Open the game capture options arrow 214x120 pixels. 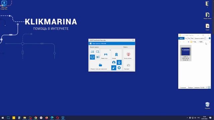point(110,50)
